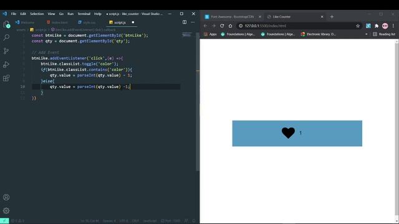
Task: Open the Apps bookmark shortcut
Action: click(x=211, y=34)
